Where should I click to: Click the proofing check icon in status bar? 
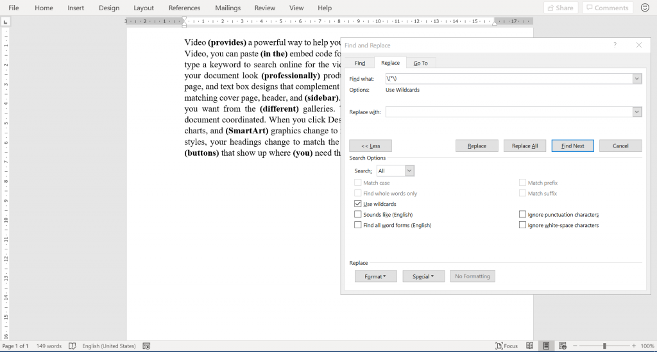click(73, 346)
